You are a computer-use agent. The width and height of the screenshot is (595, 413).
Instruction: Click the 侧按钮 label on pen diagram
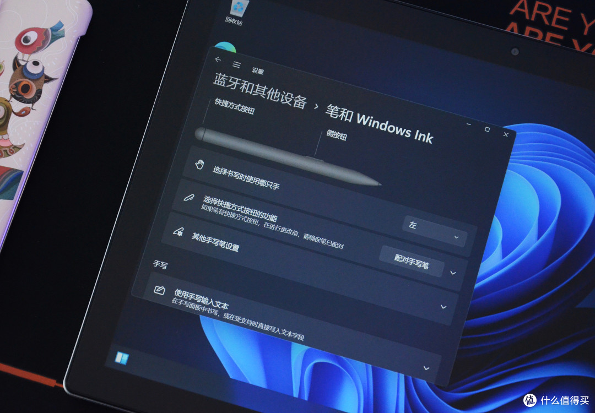pyautogui.click(x=336, y=134)
